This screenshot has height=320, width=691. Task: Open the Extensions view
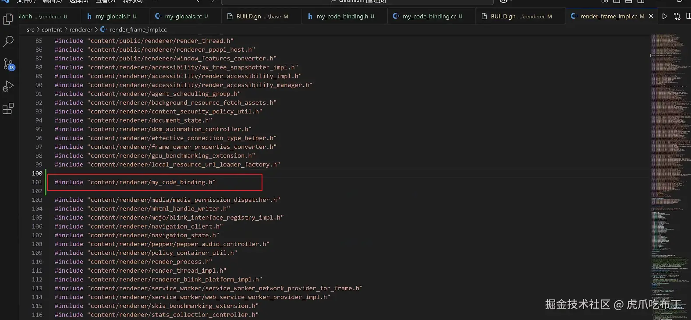tap(8, 109)
